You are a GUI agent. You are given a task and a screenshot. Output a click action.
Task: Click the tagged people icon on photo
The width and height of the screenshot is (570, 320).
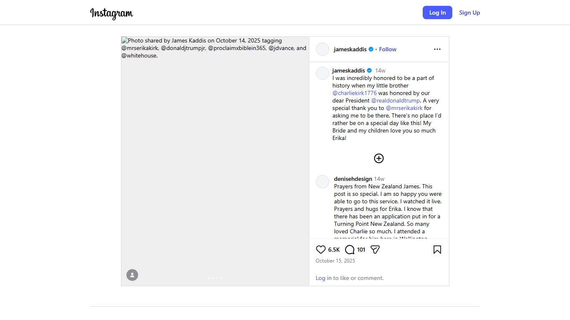coord(132,275)
